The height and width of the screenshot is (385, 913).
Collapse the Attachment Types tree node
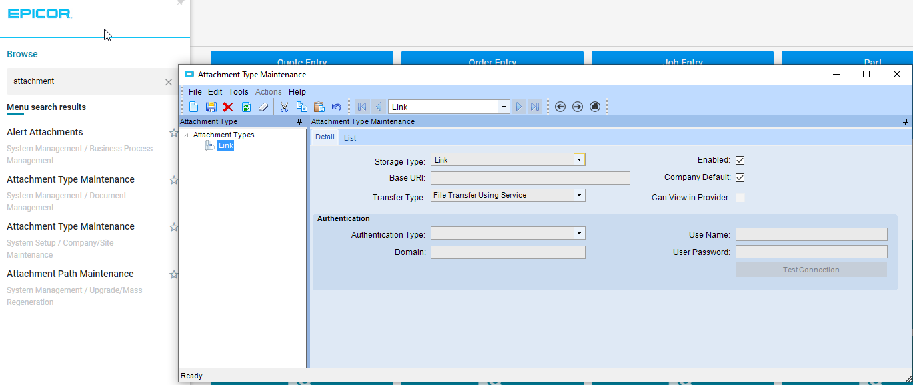click(x=186, y=135)
